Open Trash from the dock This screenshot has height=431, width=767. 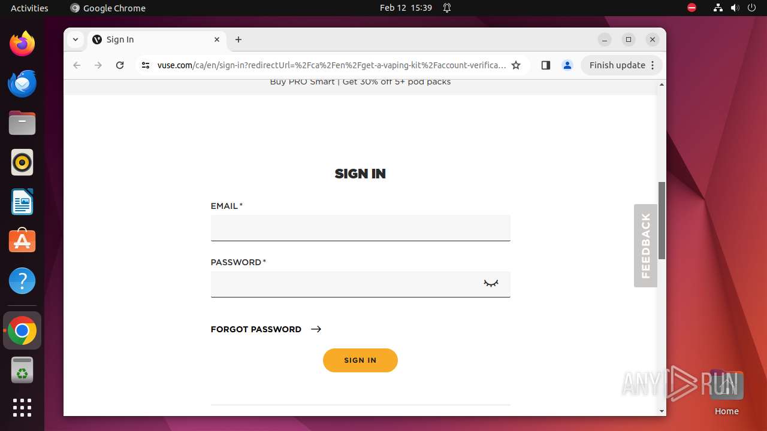pyautogui.click(x=22, y=370)
